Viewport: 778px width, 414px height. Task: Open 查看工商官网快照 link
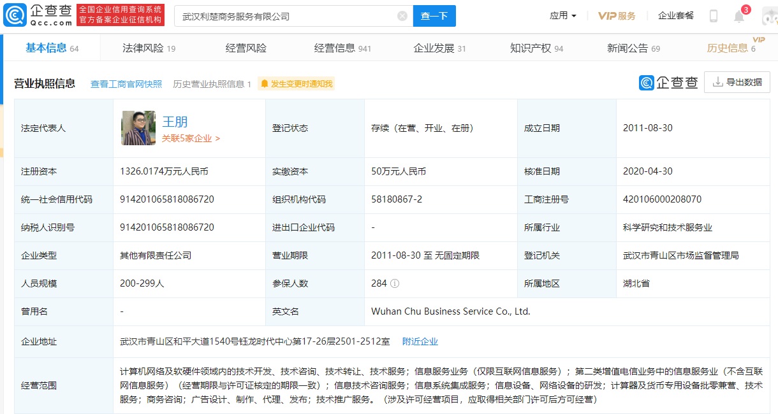tap(126, 84)
